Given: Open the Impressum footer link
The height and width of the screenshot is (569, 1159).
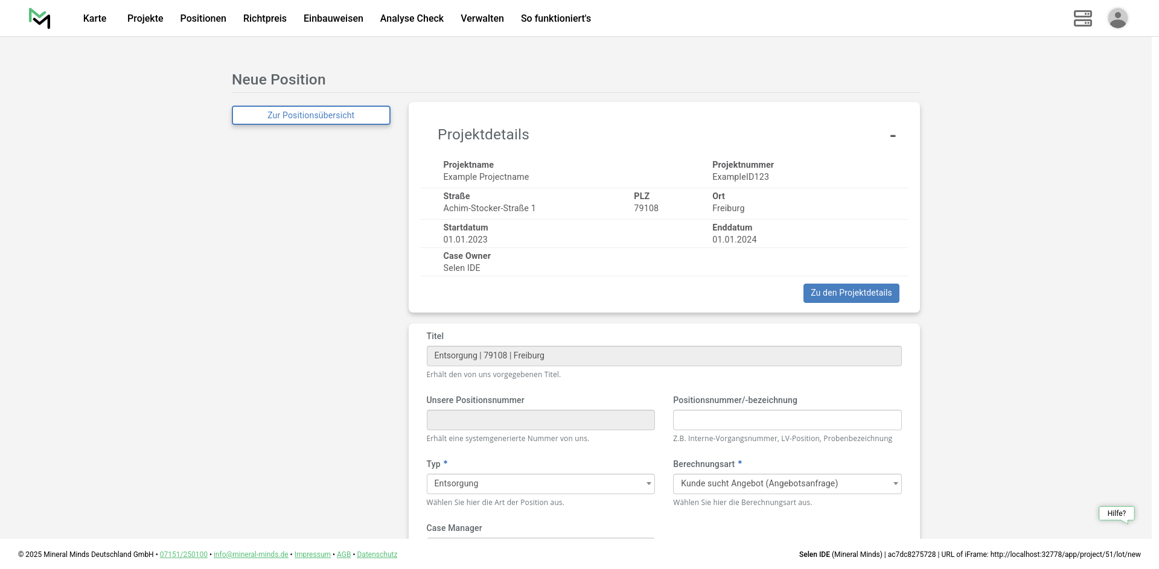Looking at the screenshot, I should 312,555.
